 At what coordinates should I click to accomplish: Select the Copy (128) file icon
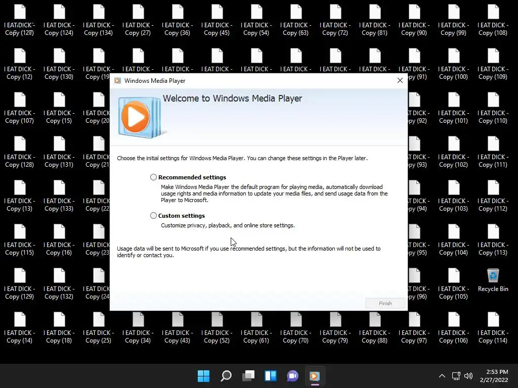[x=20, y=152]
